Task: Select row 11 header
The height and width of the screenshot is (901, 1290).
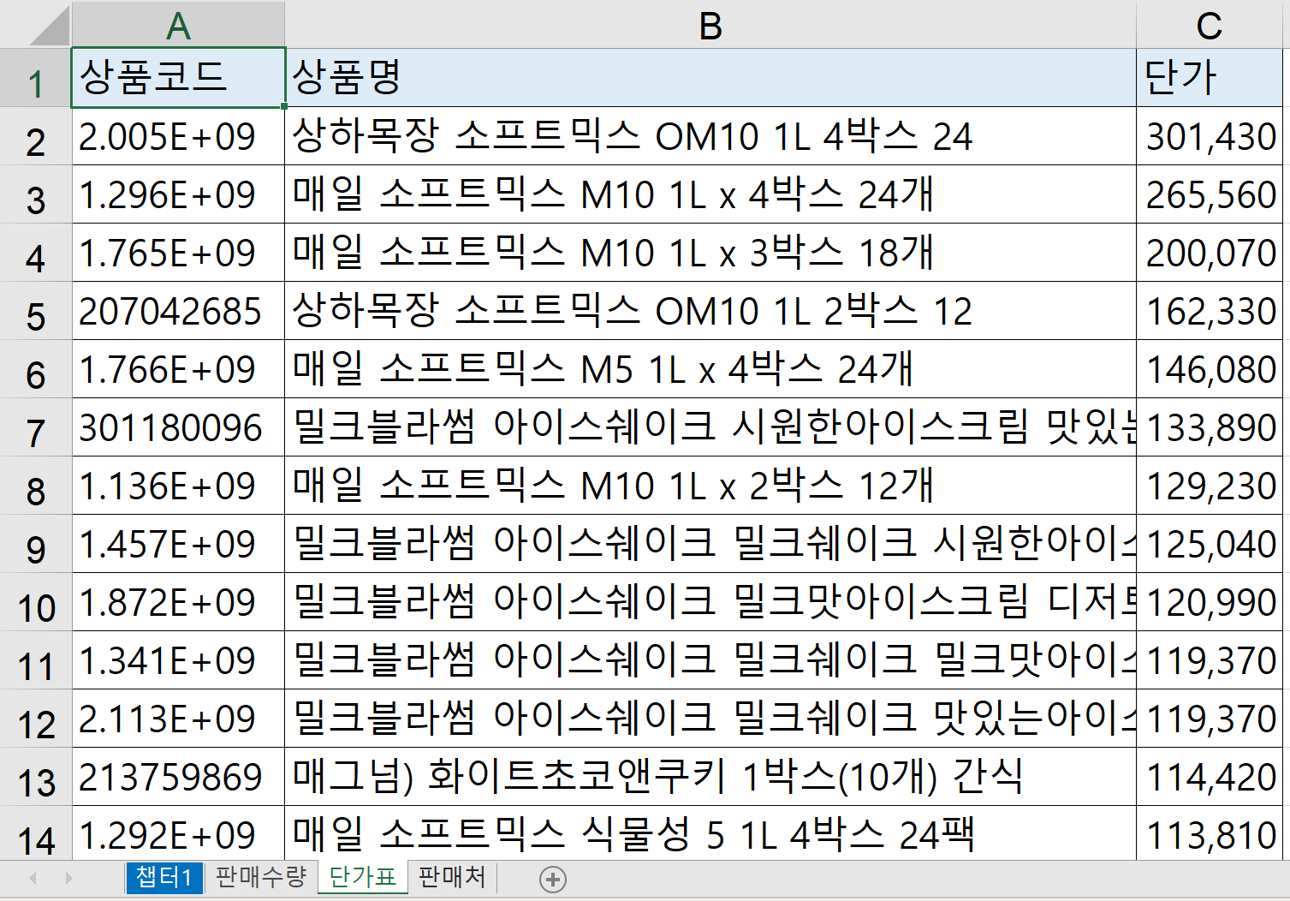Action: click(x=35, y=660)
